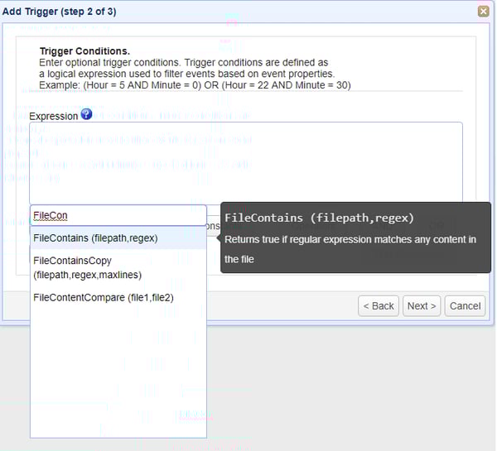Open the Expression help icon
This screenshot has width=497, height=451.
[86, 114]
